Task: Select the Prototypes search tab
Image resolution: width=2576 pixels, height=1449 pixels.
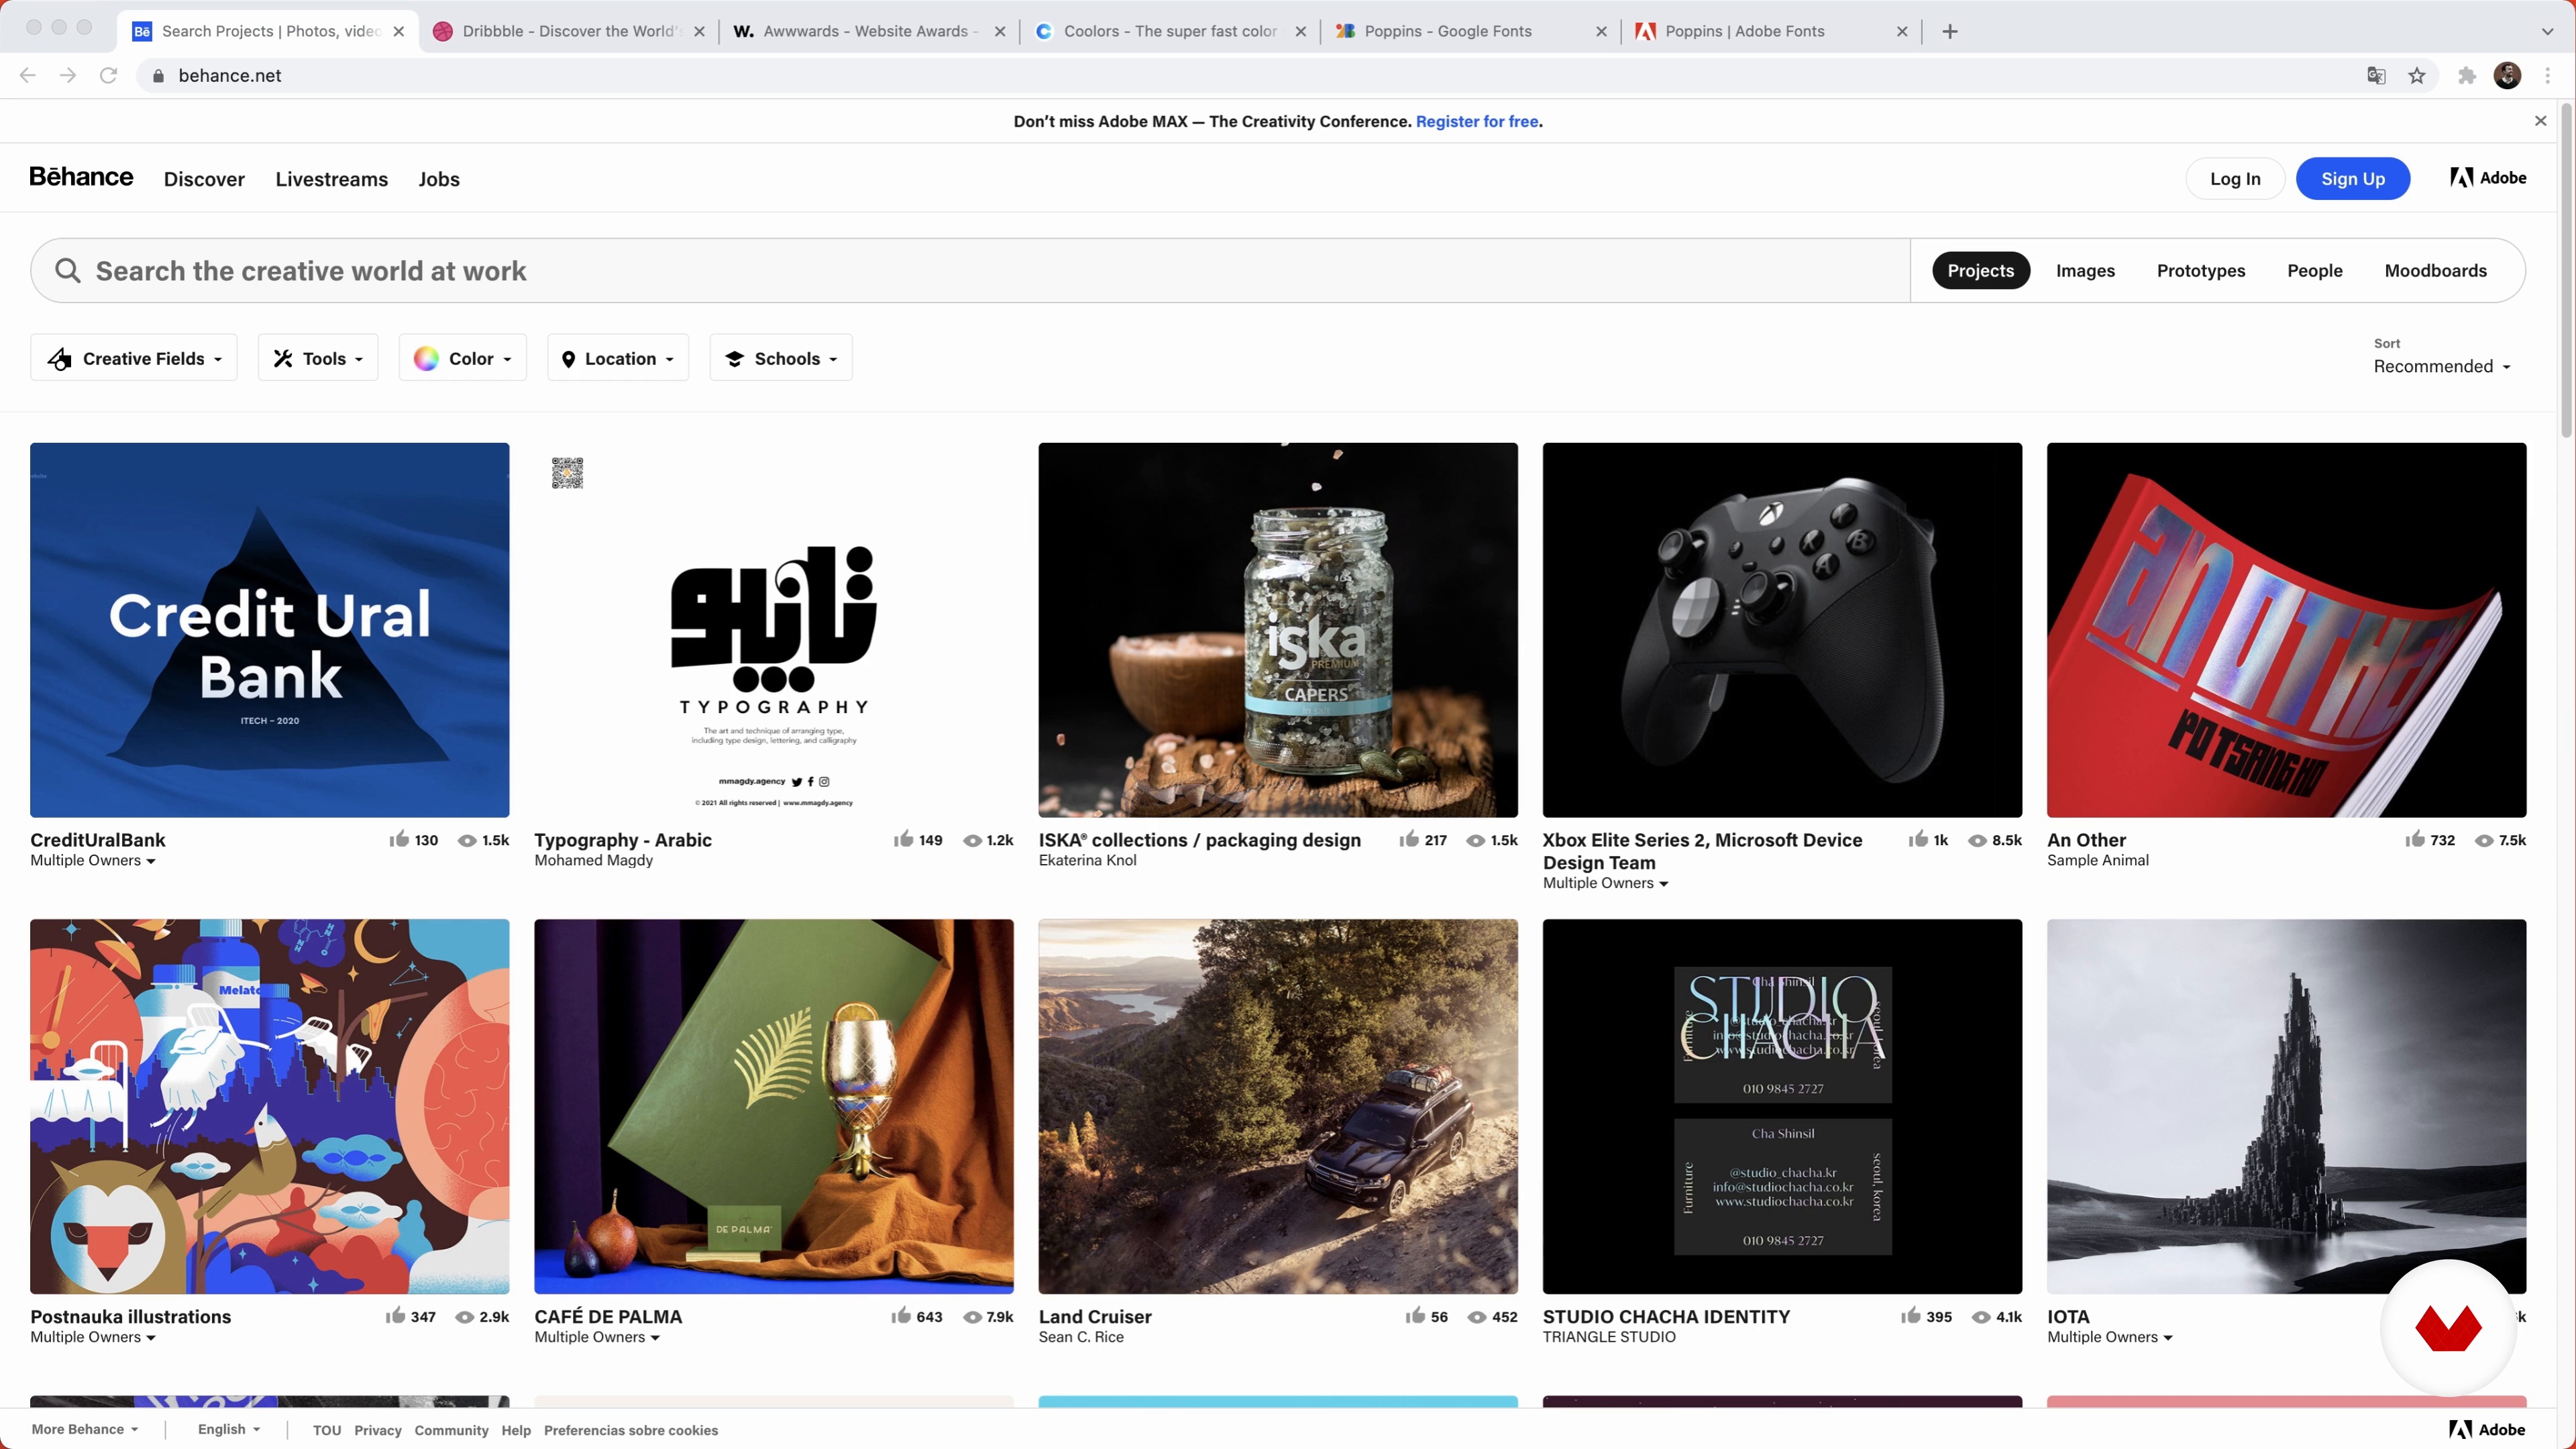Action: [x=2201, y=271]
